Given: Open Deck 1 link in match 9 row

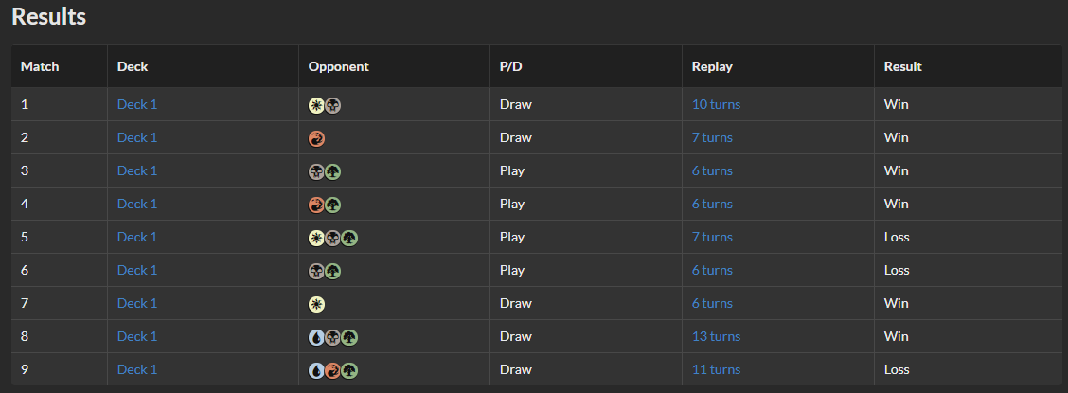Looking at the screenshot, I should (137, 369).
